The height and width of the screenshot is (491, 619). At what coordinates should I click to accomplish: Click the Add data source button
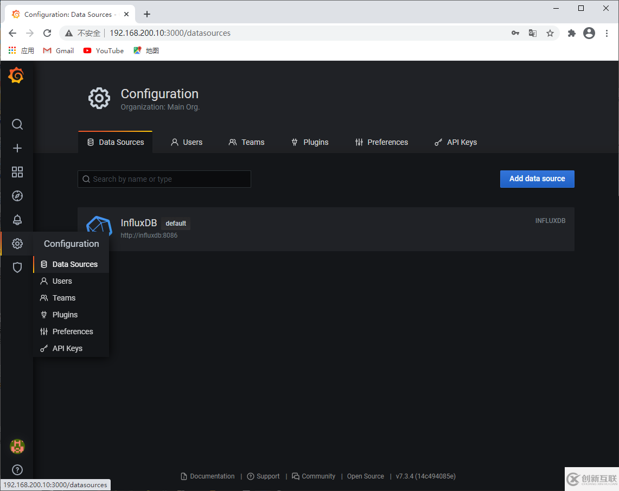(x=537, y=179)
